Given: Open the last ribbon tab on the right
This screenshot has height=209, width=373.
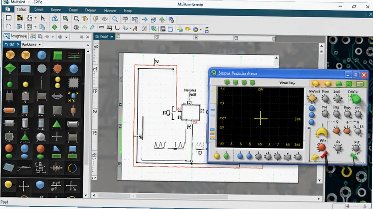Looking at the screenshot, I should pos(127,11).
